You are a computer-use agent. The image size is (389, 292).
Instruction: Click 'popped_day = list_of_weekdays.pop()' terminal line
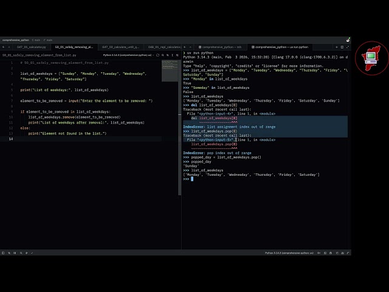tap(222, 157)
